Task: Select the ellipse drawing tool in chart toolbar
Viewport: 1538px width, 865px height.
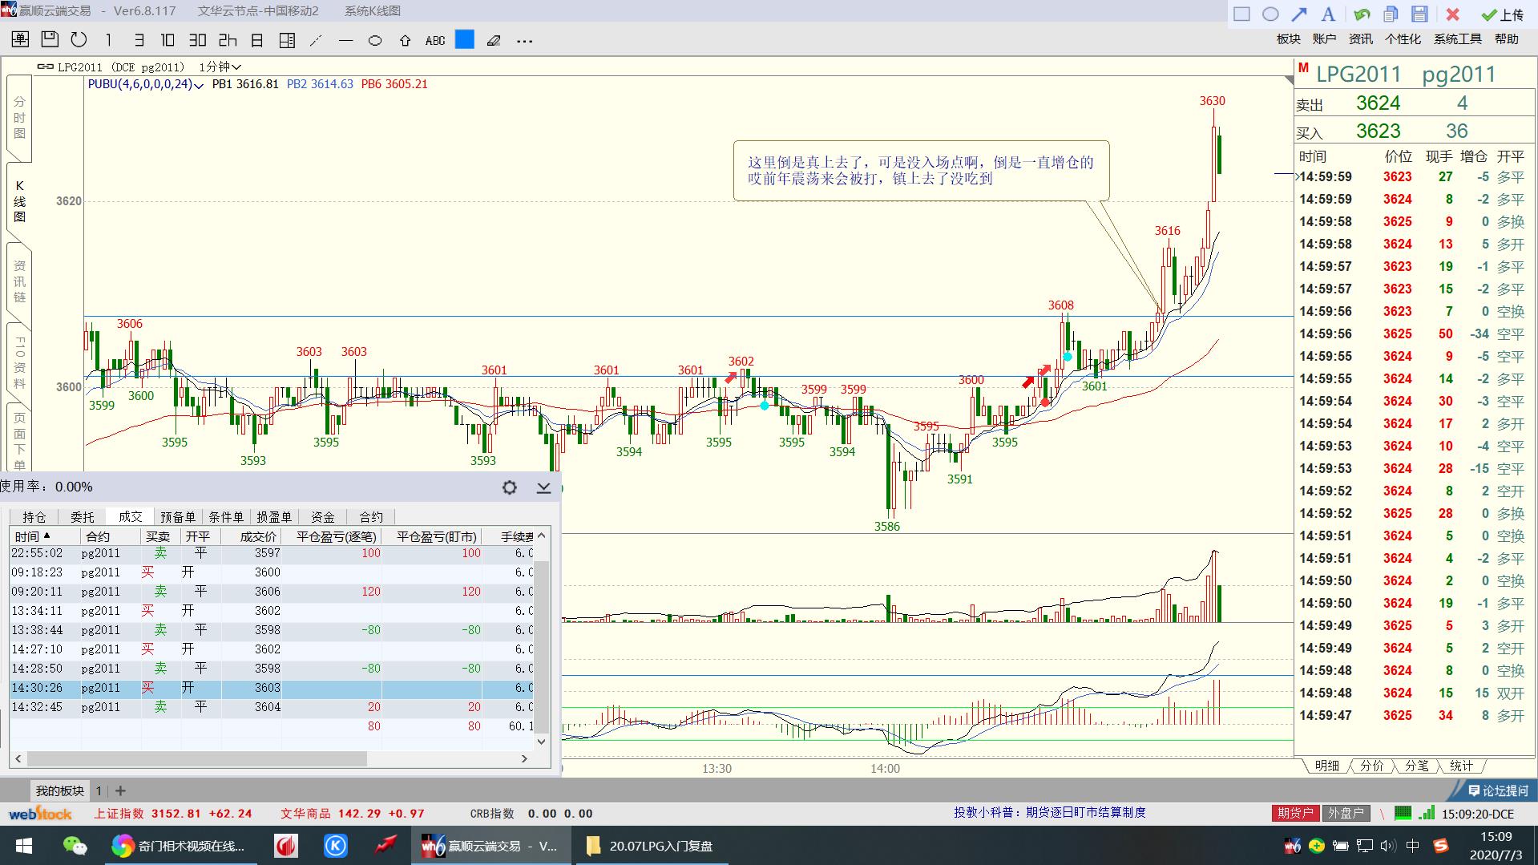Action: click(x=375, y=40)
